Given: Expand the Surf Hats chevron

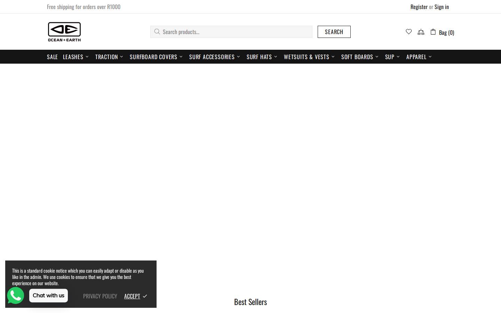Looking at the screenshot, I should [276, 57].
